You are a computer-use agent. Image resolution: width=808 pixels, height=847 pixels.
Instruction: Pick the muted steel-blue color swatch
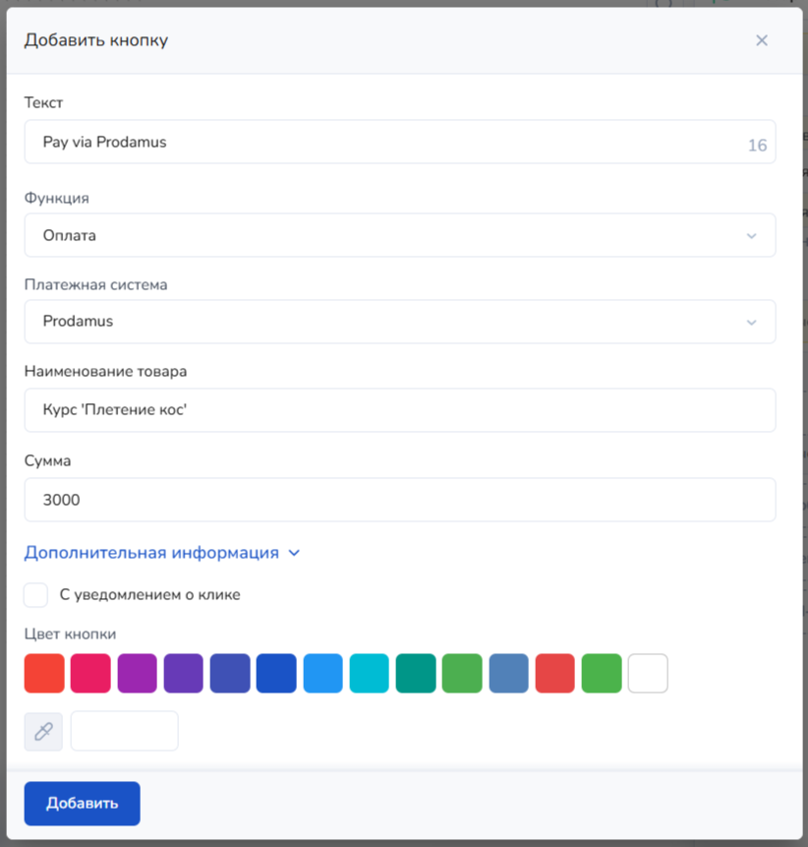(508, 674)
